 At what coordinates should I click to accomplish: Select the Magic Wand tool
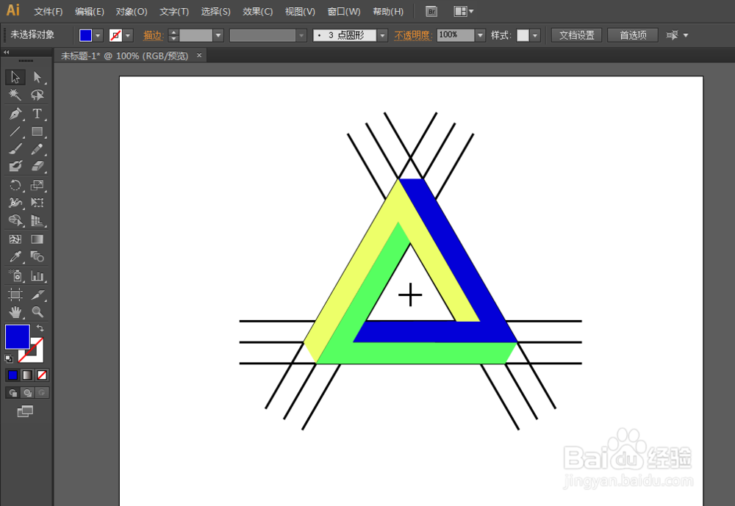point(15,95)
